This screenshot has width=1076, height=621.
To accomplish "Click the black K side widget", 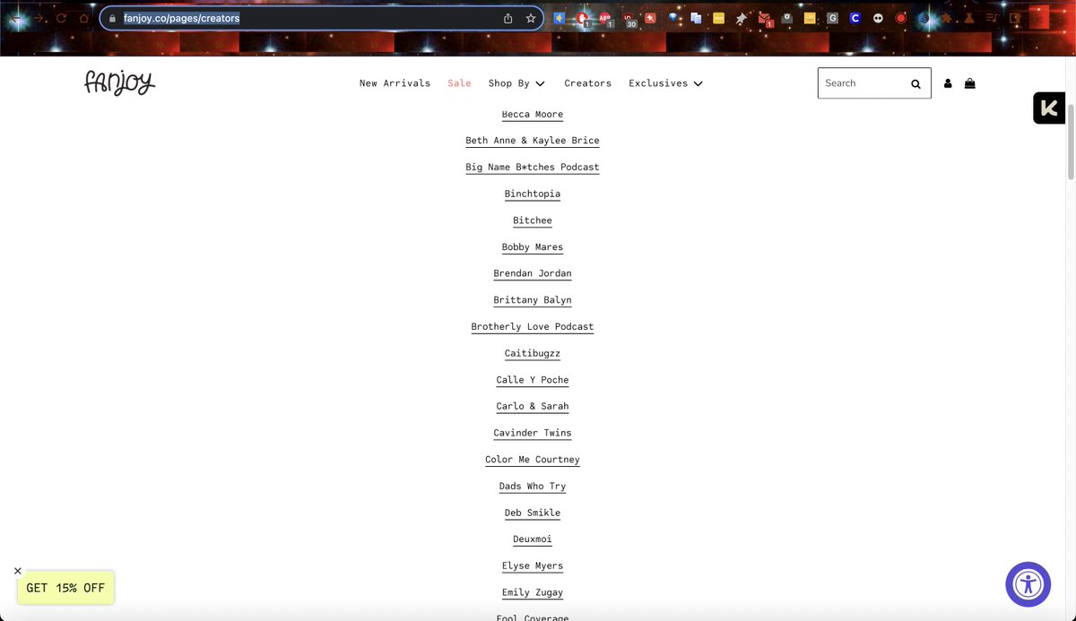I will [1048, 108].
